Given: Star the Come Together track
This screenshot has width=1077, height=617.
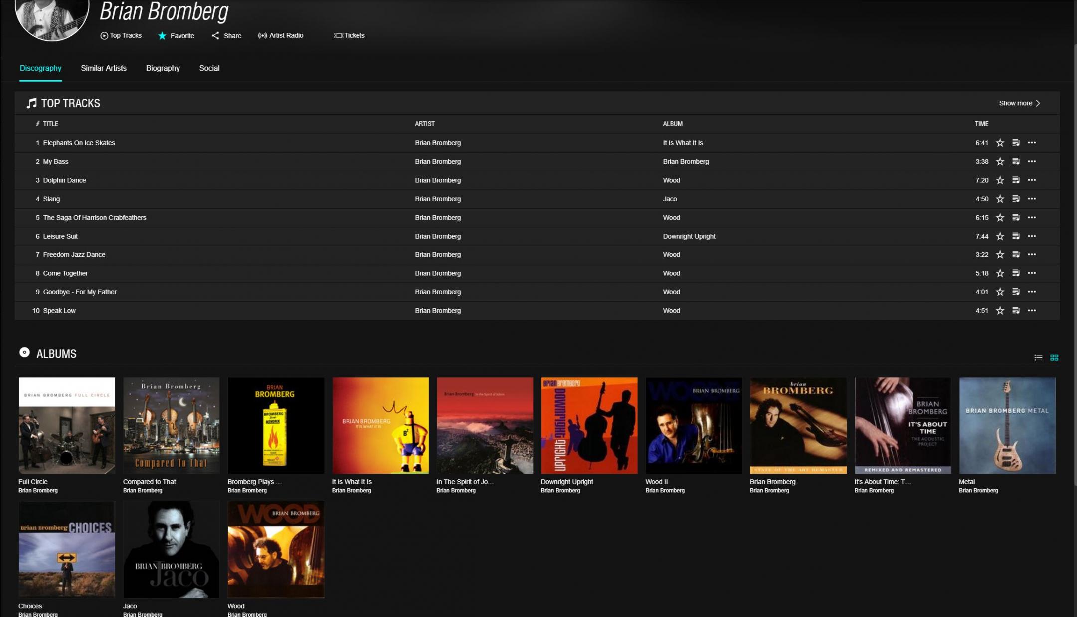Looking at the screenshot, I should pos(1000,273).
